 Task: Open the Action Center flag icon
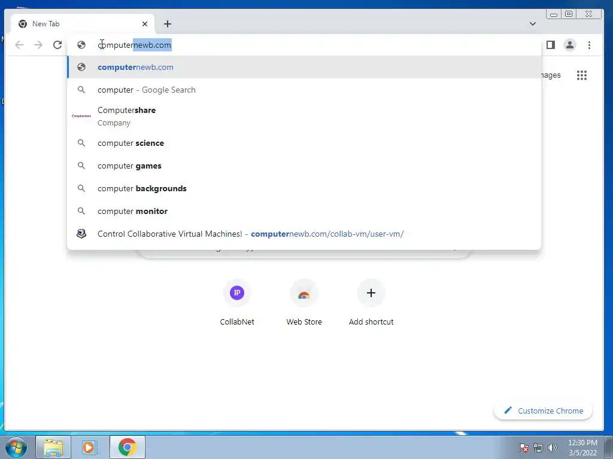tap(524, 448)
